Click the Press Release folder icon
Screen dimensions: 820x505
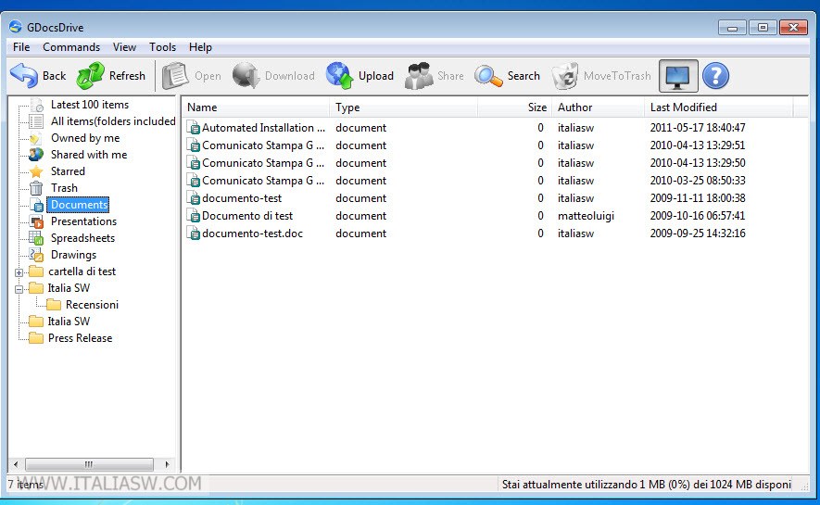tap(36, 338)
